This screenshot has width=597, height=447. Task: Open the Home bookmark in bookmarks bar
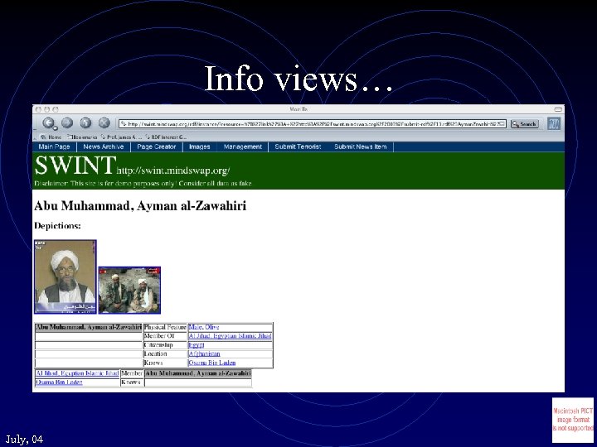tap(51, 137)
